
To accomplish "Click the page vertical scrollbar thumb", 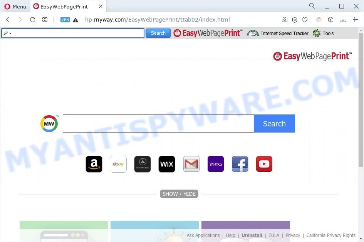I will click(361, 100).
